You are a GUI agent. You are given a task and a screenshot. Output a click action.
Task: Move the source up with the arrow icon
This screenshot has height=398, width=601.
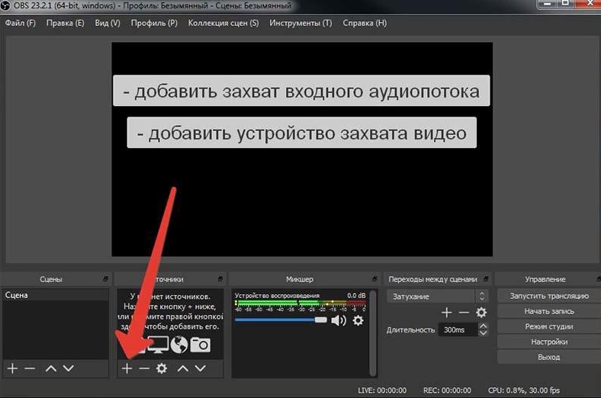coord(183,368)
